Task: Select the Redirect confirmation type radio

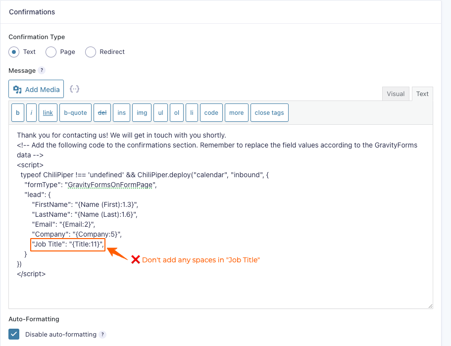Action: coord(90,52)
